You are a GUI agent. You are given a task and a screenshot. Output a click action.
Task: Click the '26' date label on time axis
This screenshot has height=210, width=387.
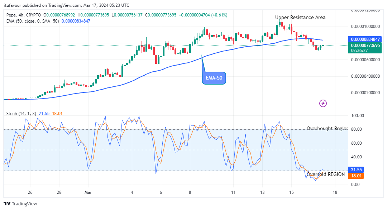tap(30, 192)
